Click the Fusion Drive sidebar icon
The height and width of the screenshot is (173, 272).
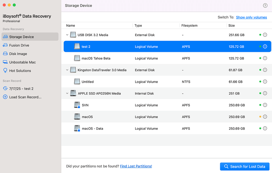point(5,45)
